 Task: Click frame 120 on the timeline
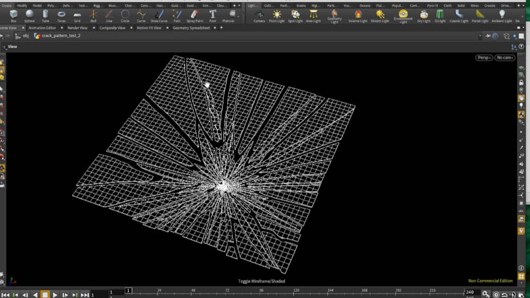296,291
